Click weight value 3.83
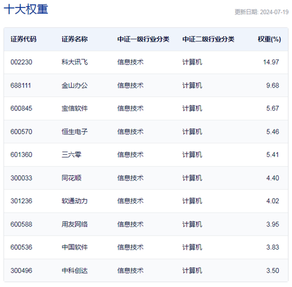Viewport: 292px width, 287px height. pos(273,247)
